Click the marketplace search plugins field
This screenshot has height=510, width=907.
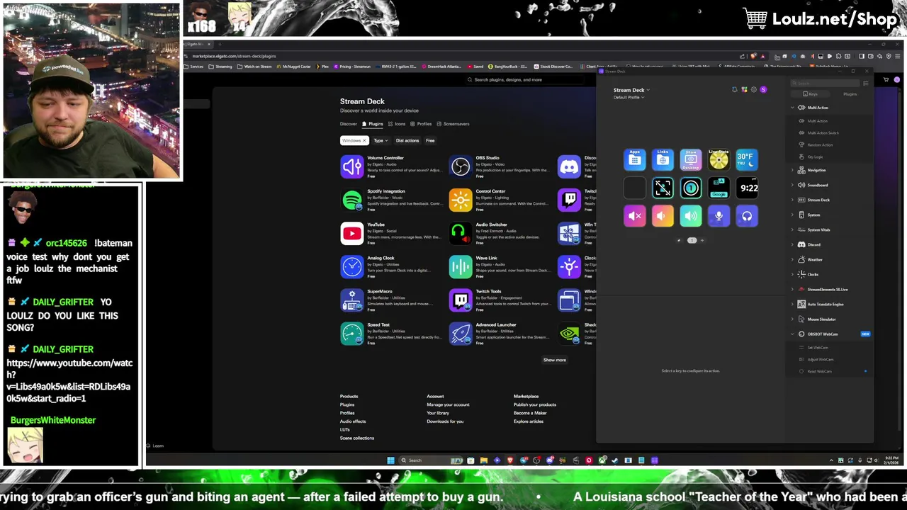coord(524,80)
